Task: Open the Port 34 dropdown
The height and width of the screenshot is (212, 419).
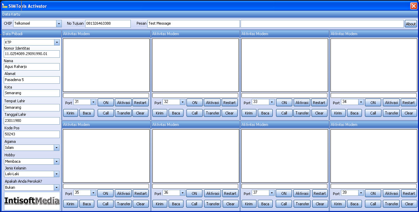Action: (361, 102)
